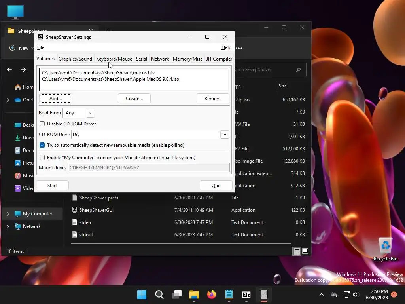Open Pictures in Explorer sidebar
The height and width of the screenshot is (304, 405).
click(x=24, y=163)
